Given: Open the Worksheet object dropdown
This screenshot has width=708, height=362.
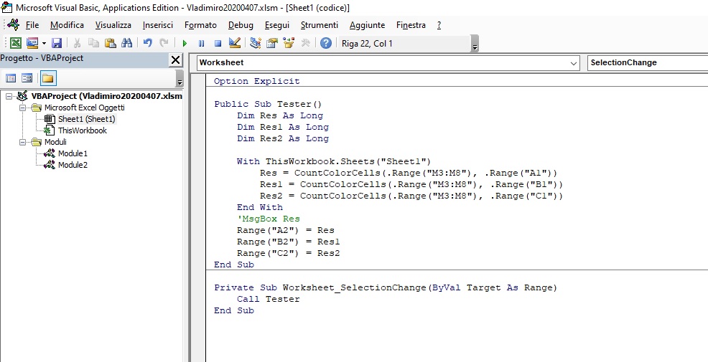Looking at the screenshot, I should coord(574,64).
